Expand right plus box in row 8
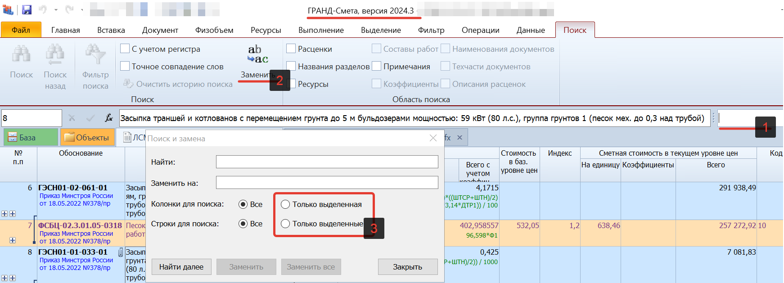Screen dimensions: 784x283 13,278
